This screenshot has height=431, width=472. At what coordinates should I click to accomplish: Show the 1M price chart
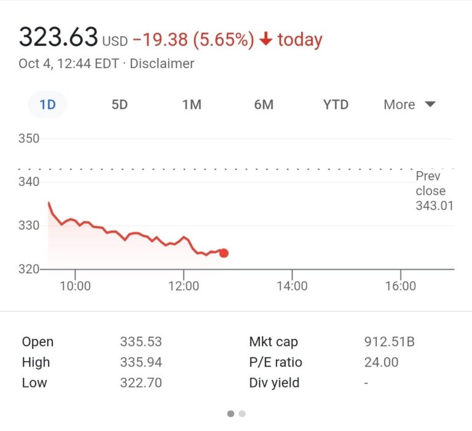coord(192,104)
